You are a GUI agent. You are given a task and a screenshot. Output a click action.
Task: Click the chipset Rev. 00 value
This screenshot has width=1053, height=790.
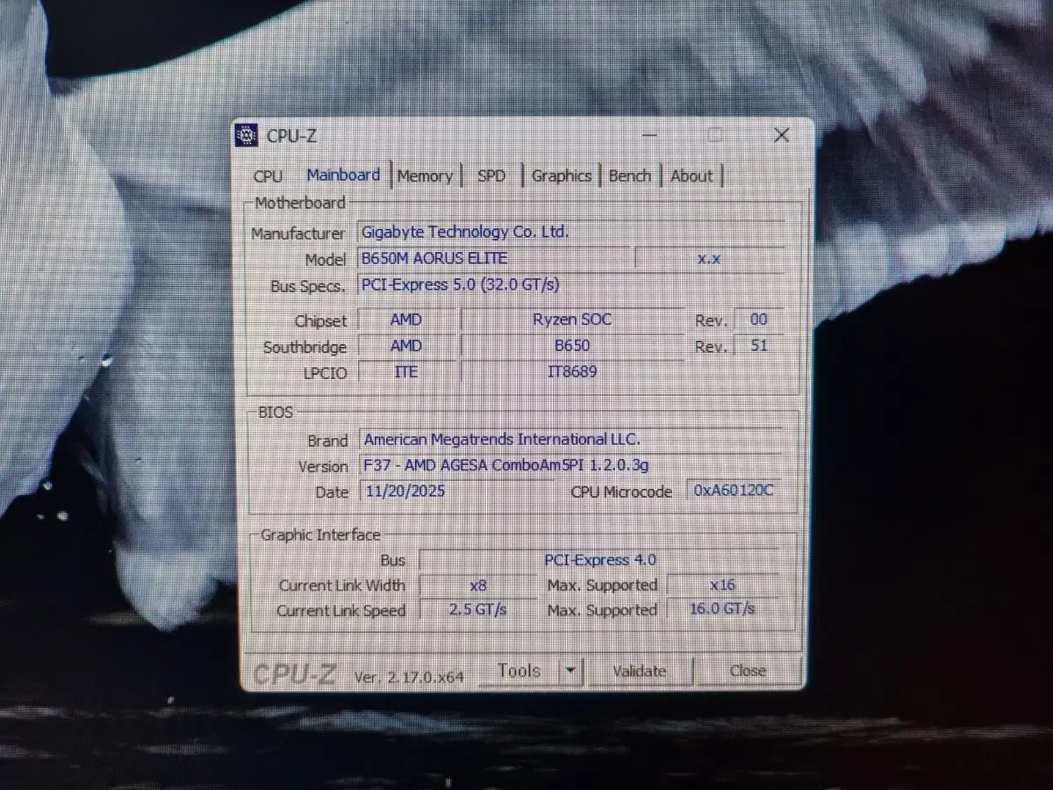point(758,320)
